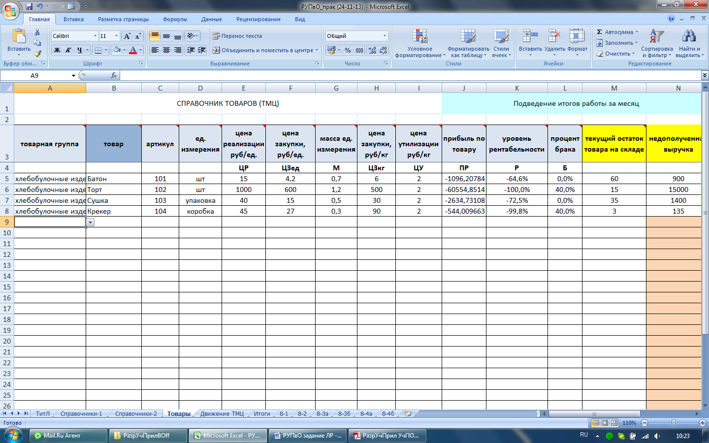The height and width of the screenshot is (443, 709).
Task: Toggle Italic (К) formatting
Action: (x=68, y=50)
